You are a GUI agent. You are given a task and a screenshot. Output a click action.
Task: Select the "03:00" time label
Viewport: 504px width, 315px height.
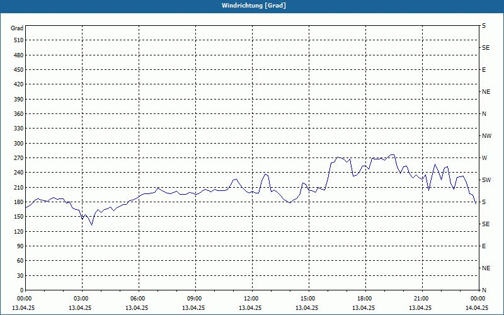pos(83,299)
